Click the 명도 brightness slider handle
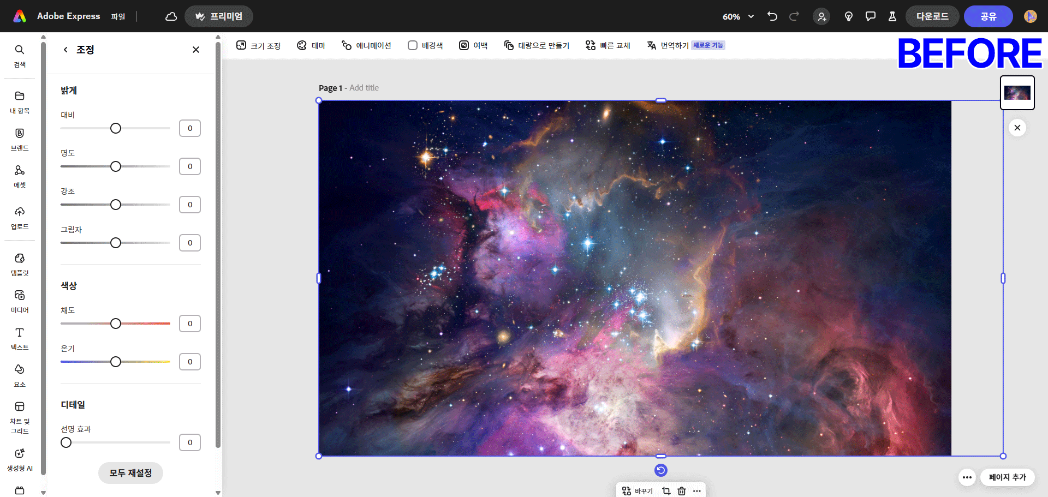This screenshot has height=497, width=1048. pyautogui.click(x=116, y=166)
